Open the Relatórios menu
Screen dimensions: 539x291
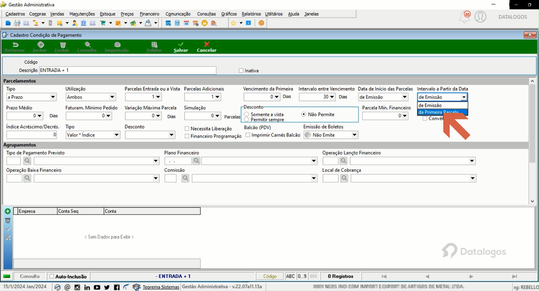[x=251, y=14]
